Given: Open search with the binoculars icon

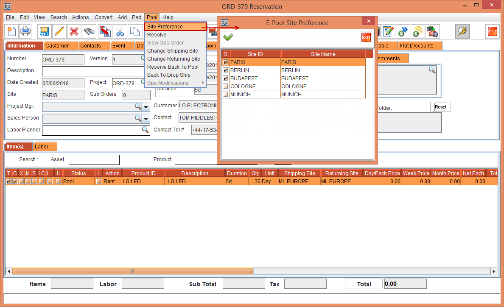Looking at the screenshot, I should [x=89, y=31].
